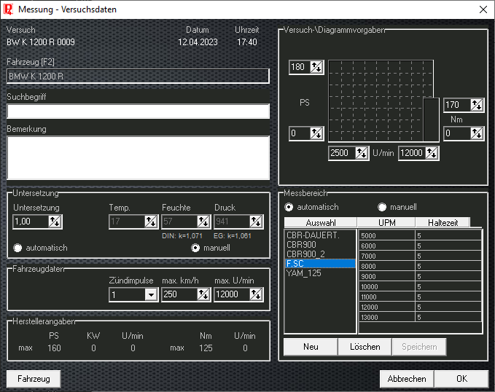
Task: Select automatisch radio under Untersetzung
Action: click(18, 248)
